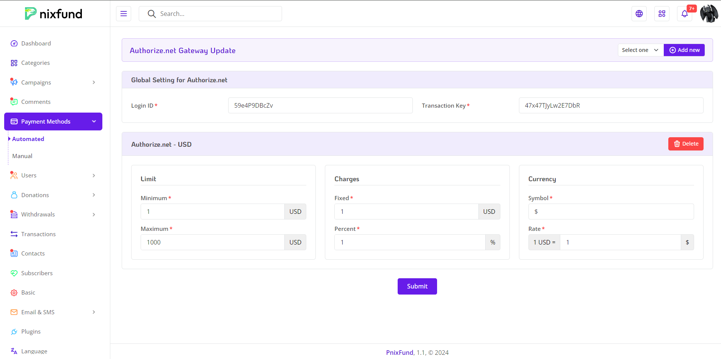The width and height of the screenshot is (721, 359).
Task: Submit the gateway update form
Action: (x=417, y=287)
